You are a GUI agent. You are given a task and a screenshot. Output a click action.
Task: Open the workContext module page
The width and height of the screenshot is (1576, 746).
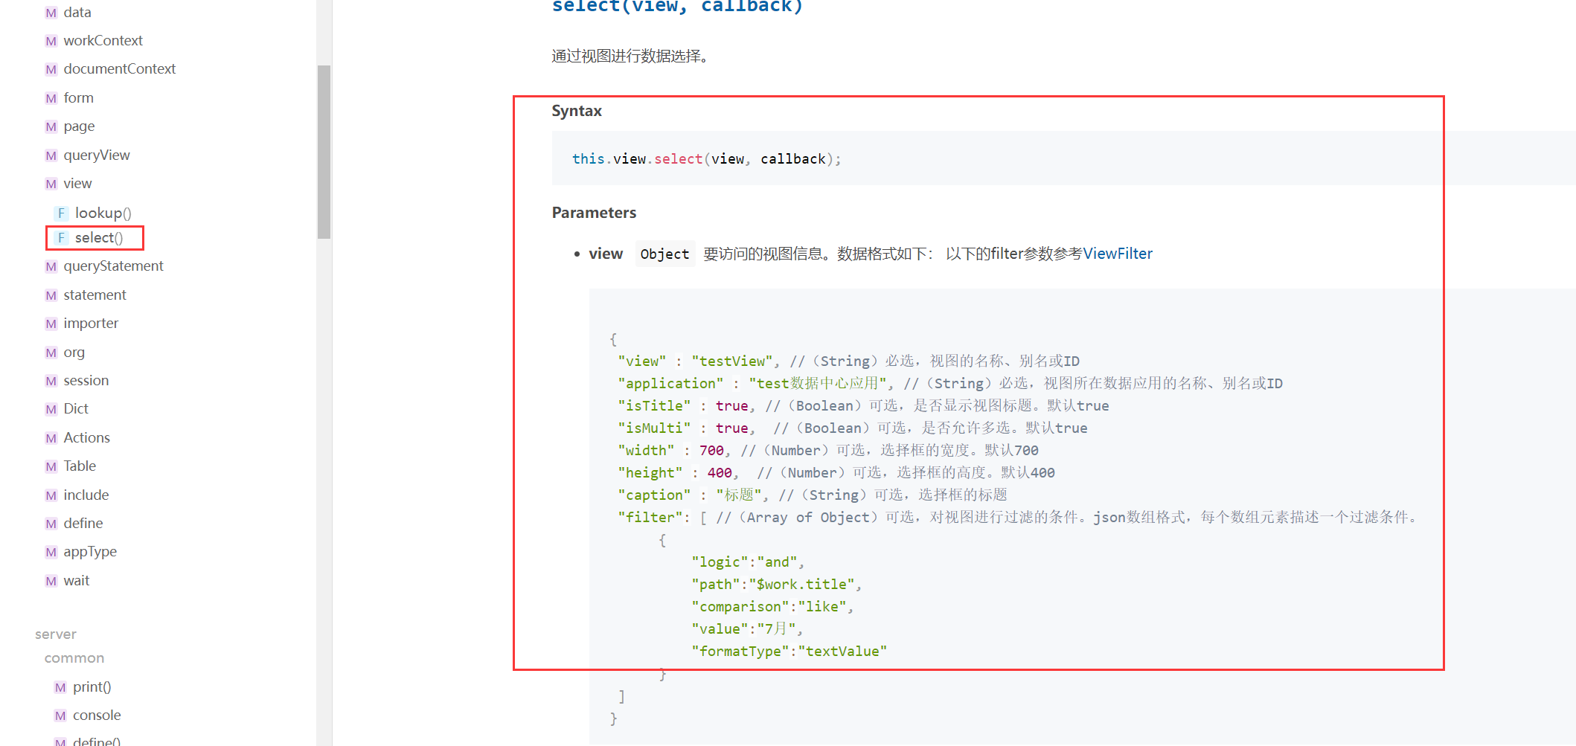103,41
